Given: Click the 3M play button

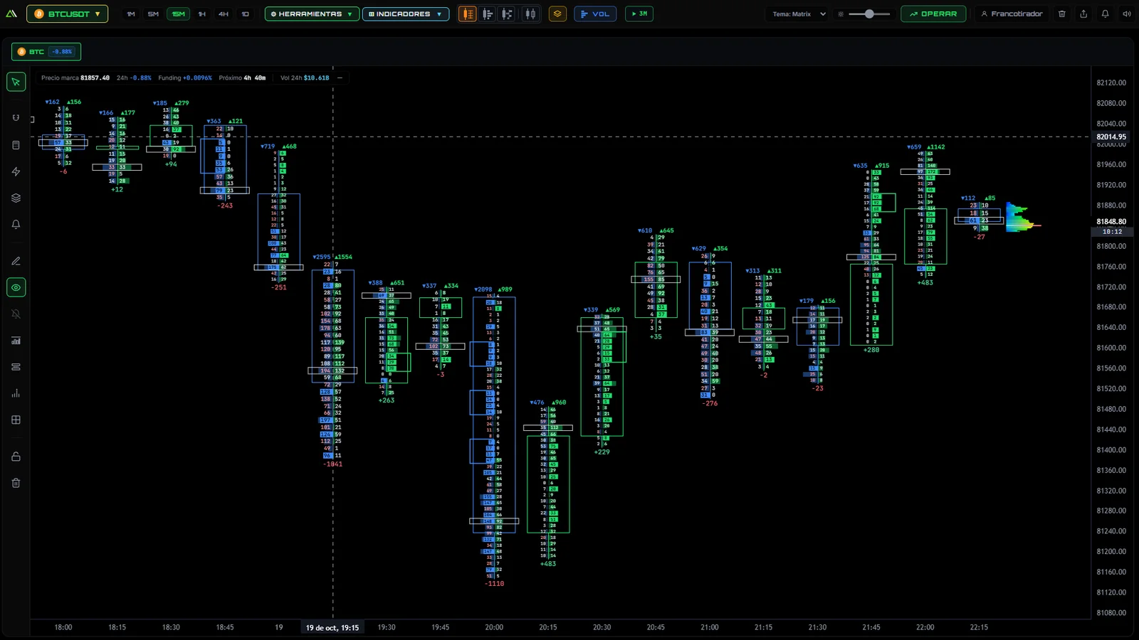Looking at the screenshot, I should pos(639,14).
